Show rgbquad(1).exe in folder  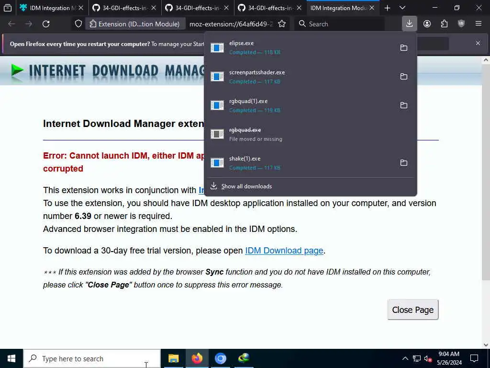click(404, 105)
